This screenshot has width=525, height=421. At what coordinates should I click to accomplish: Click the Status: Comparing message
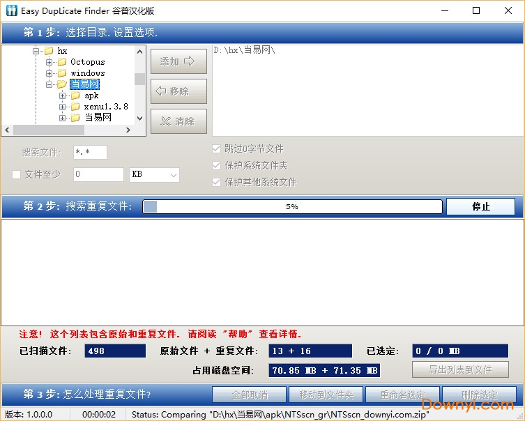pyautogui.click(x=280, y=414)
